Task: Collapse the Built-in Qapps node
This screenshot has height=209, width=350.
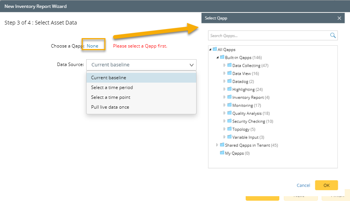Action: [217, 58]
